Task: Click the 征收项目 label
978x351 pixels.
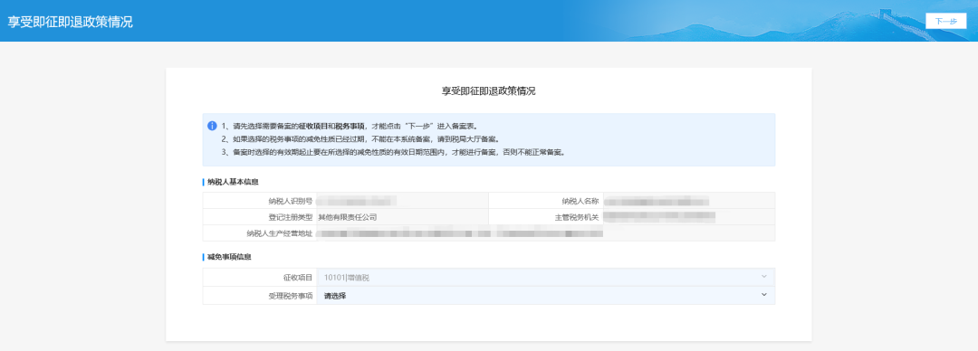Action: (x=298, y=278)
